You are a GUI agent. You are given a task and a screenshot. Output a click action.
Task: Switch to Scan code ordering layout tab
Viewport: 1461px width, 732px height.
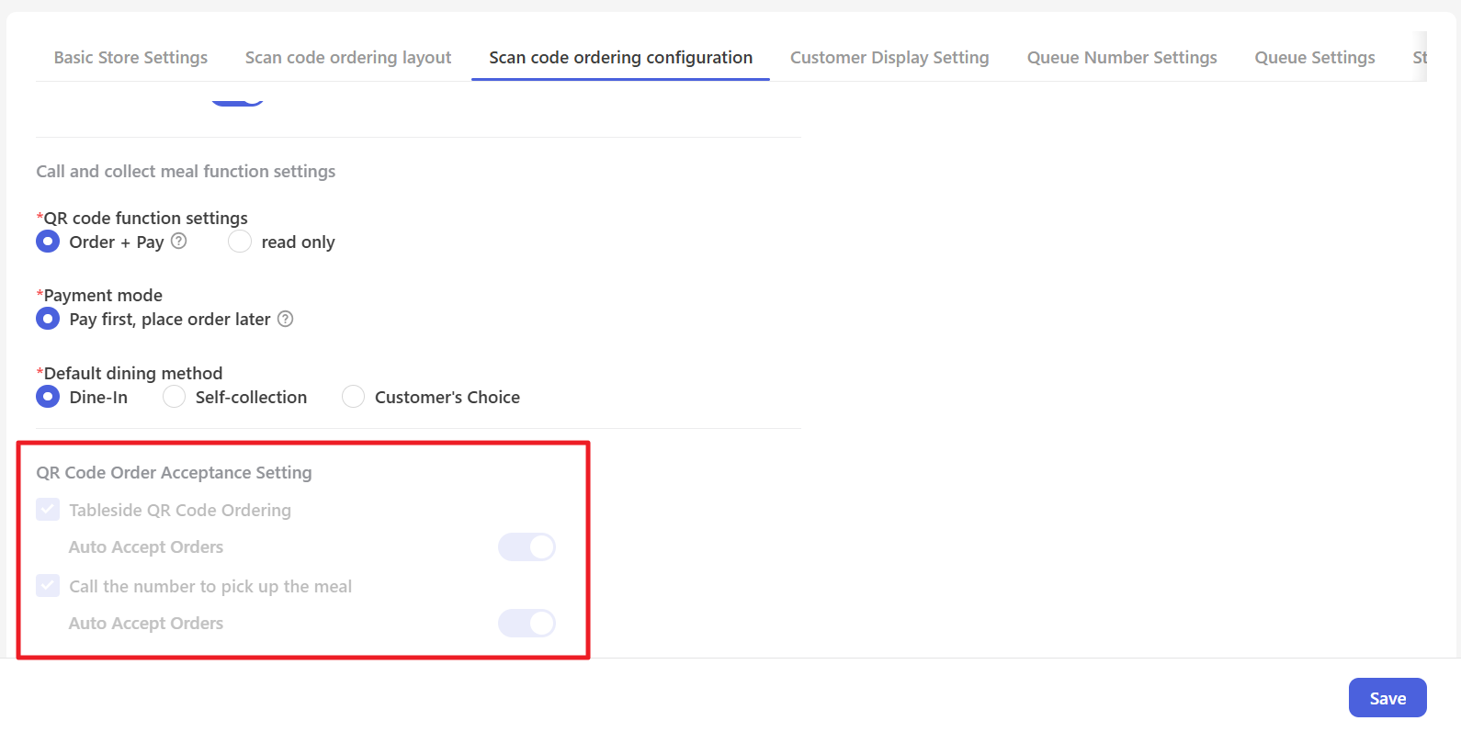(x=348, y=58)
